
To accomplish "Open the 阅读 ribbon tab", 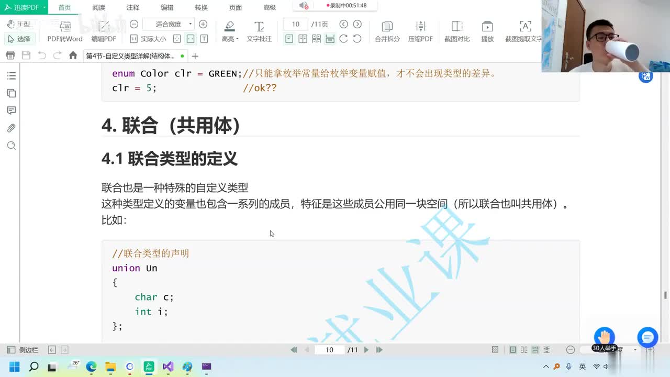I will [x=98, y=7].
